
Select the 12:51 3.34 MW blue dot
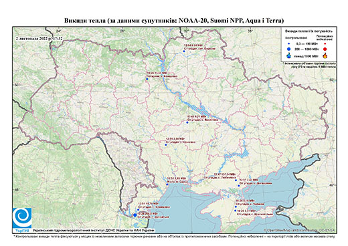tap(166, 145)
